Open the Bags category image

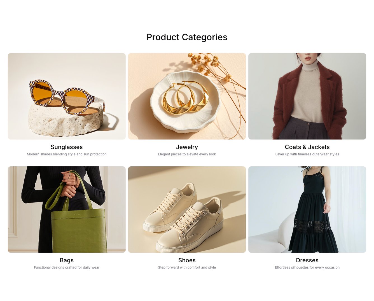coord(67,209)
